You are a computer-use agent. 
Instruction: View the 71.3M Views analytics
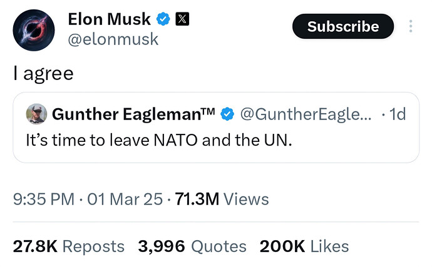[222, 199]
